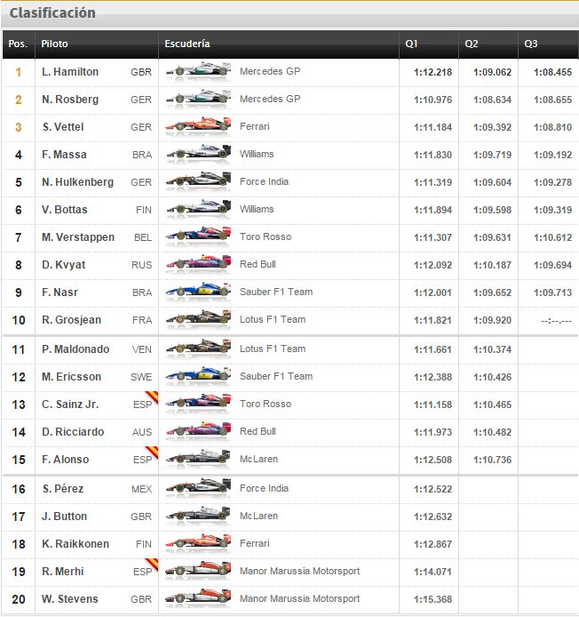Click the Mercedes car icon in Rosberg's row

point(198,98)
